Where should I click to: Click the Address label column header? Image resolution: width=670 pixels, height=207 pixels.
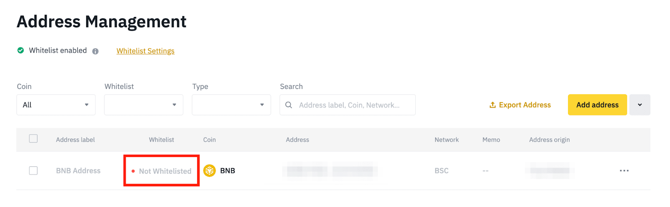(x=75, y=140)
